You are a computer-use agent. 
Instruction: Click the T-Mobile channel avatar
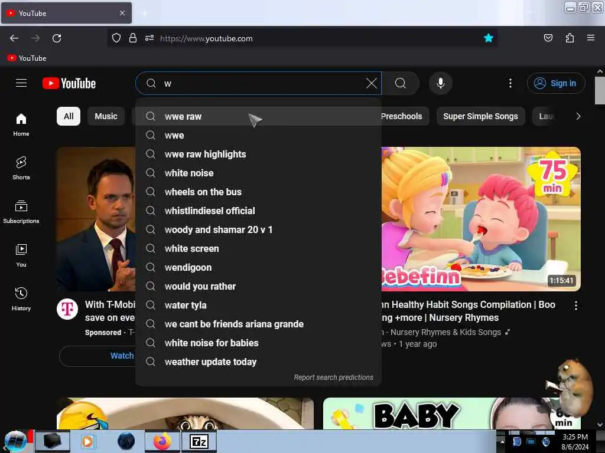(67, 309)
